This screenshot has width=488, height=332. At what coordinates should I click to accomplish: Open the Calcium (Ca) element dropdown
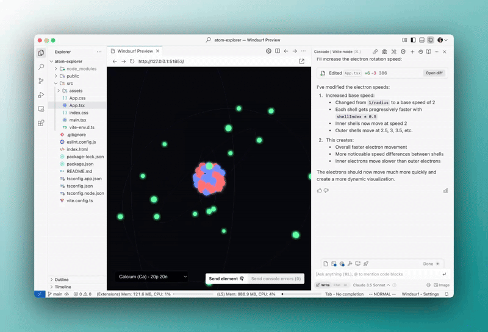pos(151,277)
